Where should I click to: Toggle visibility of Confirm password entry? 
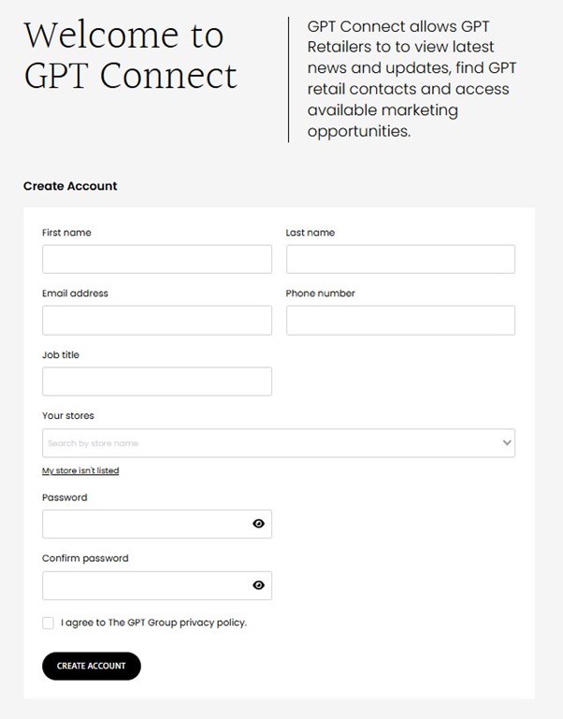click(x=259, y=585)
